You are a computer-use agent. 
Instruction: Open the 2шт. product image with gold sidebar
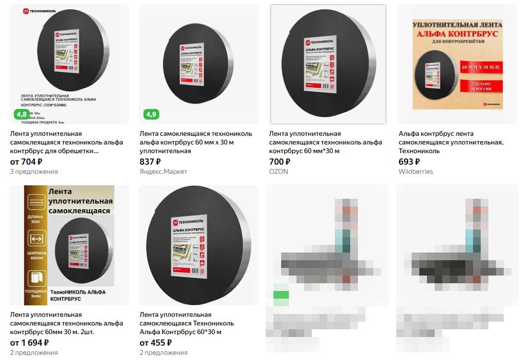(x=69, y=245)
